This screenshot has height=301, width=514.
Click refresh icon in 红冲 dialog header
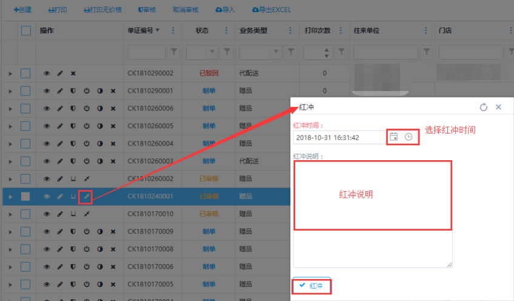pos(483,107)
